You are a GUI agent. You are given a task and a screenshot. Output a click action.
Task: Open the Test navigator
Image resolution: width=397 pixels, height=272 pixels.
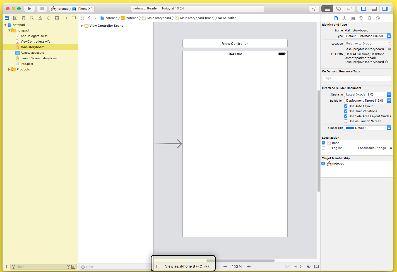point(49,18)
